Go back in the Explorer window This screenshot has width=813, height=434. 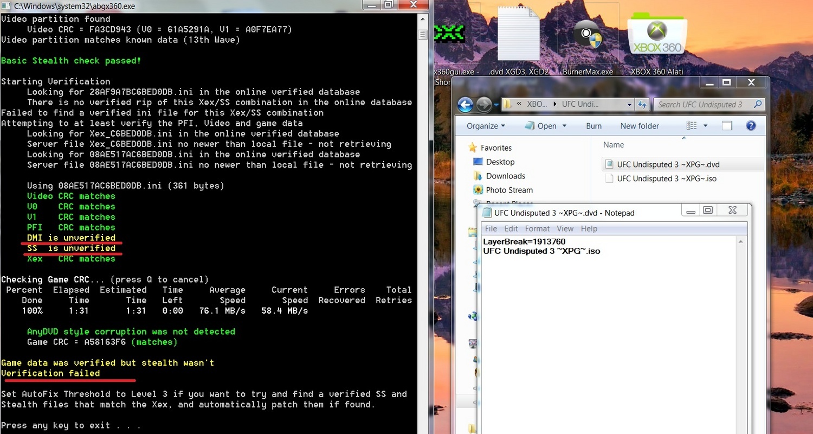click(x=465, y=105)
